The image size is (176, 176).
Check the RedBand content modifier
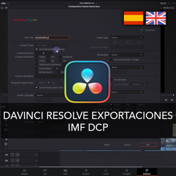(x=60, y=57)
